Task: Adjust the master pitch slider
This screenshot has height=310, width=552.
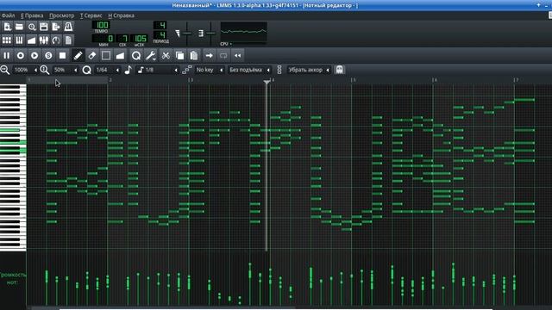Action: [210, 34]
